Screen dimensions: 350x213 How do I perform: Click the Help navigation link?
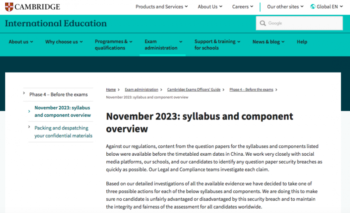[302, 42]
